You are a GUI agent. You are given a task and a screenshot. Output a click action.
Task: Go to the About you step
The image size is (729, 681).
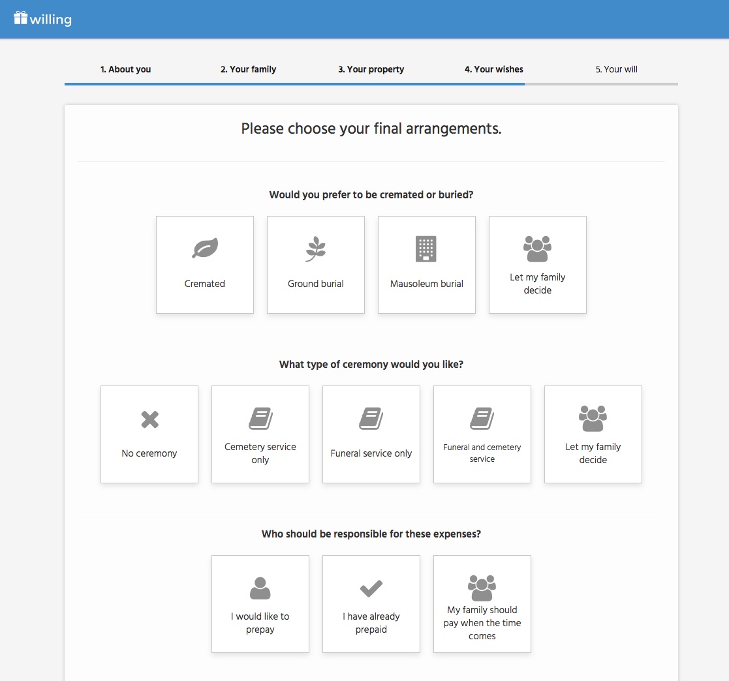click(125, 69)
